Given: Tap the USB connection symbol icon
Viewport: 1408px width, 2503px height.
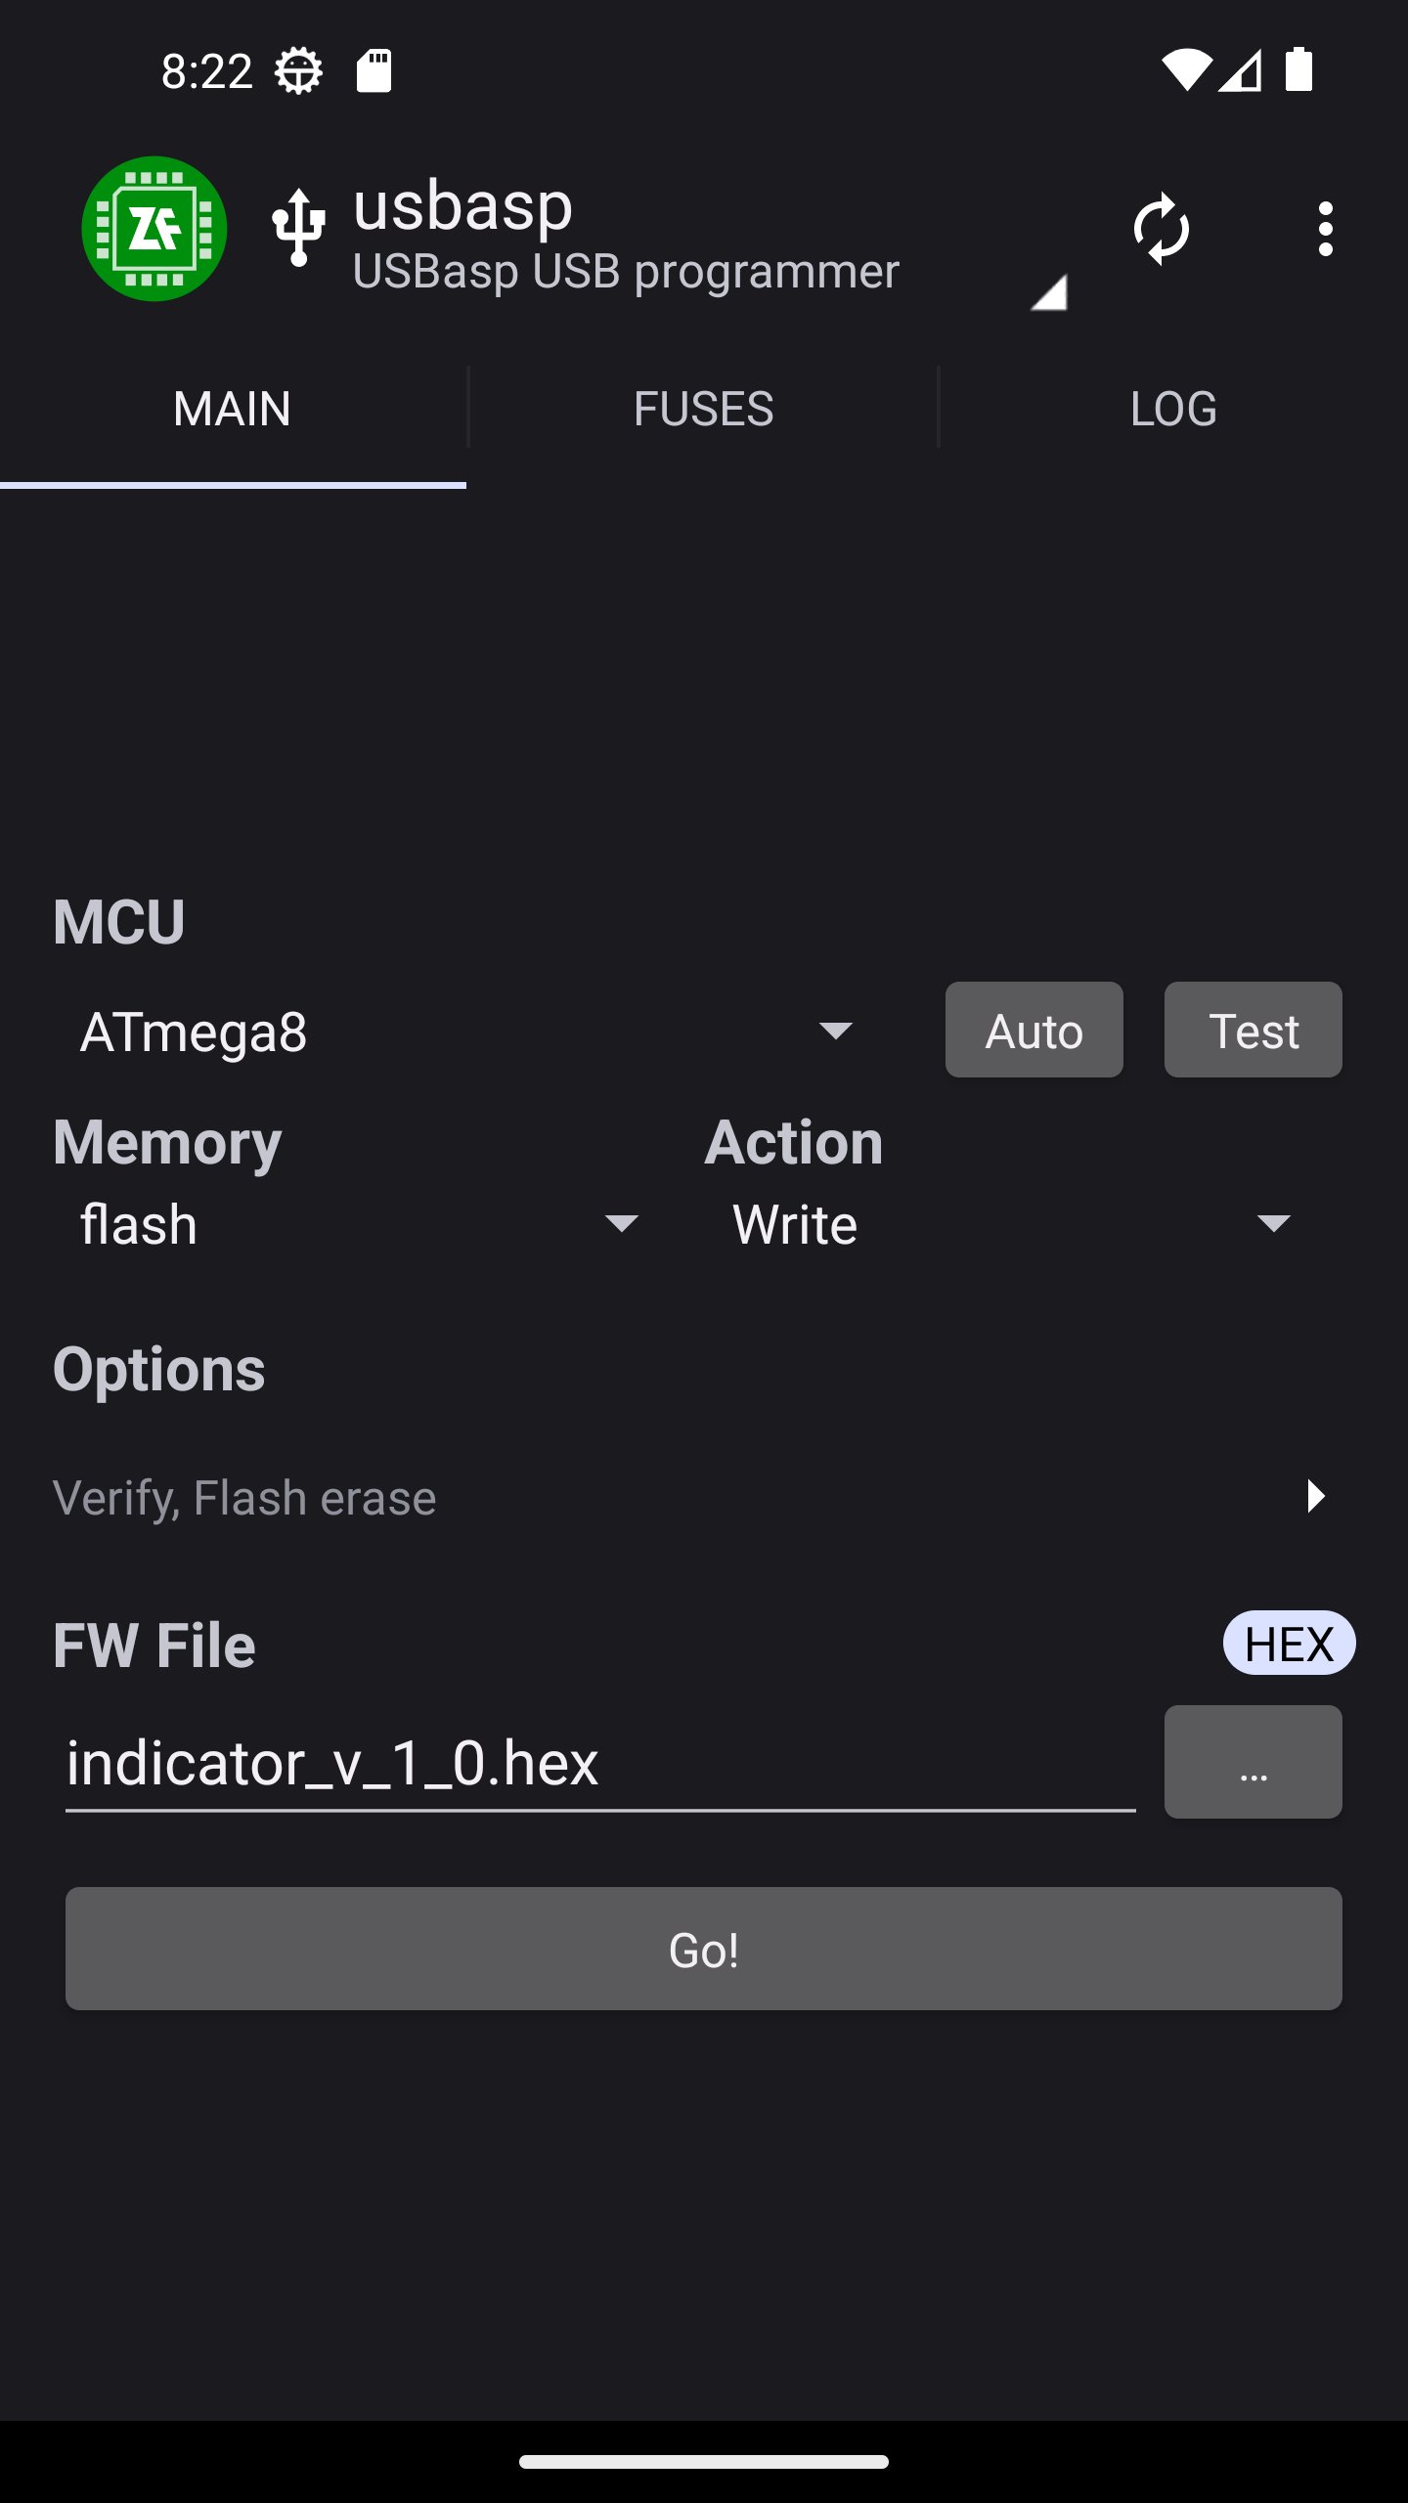Looking at the screenshot, I should tap(298, 229).
